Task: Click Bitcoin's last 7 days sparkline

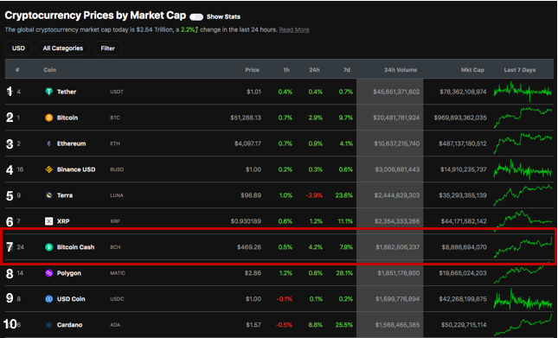Action: [523, 118]
